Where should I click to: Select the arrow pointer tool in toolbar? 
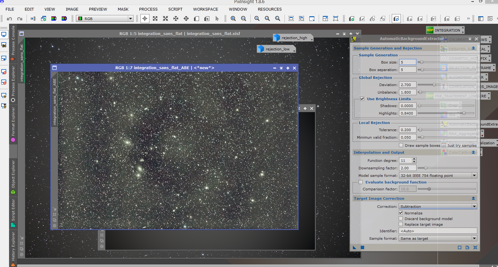point(217,19)
